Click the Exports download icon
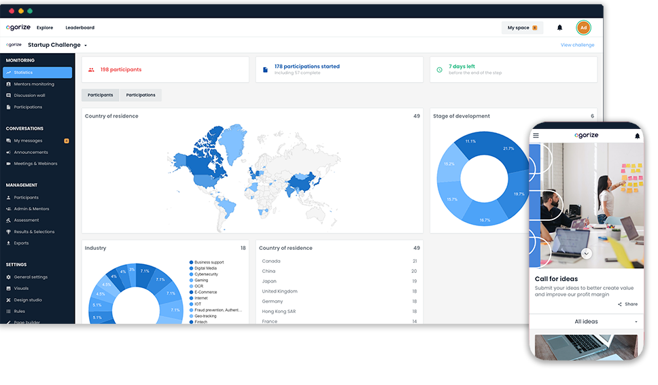The width and height of the screenshot is (658, 385). click(x=8, y=243)
